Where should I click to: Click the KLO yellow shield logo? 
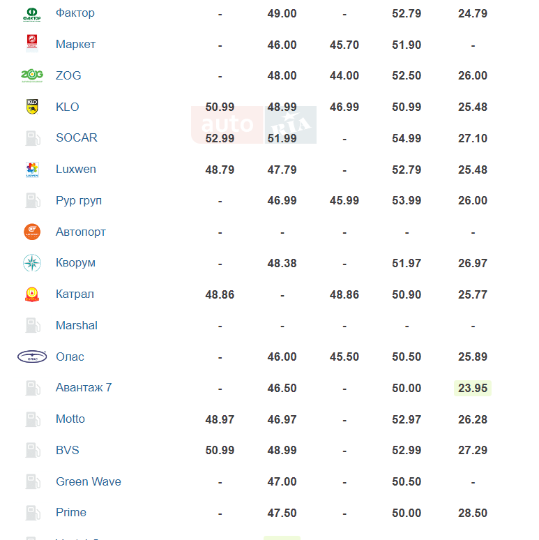(x=32, y=107)
